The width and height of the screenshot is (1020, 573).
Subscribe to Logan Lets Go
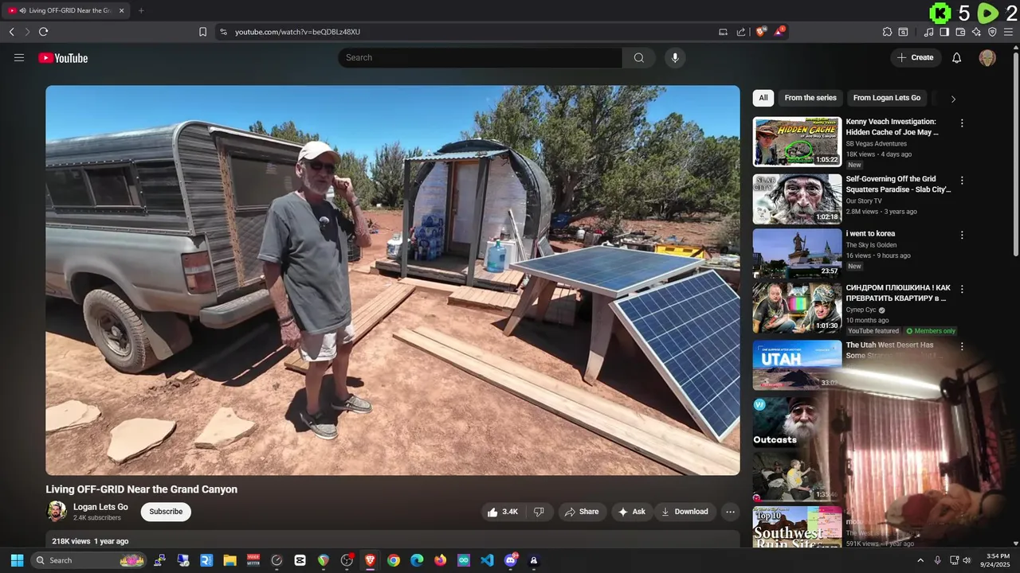[x=166, y=512]
